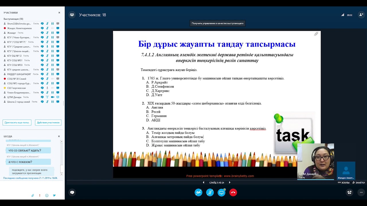Click the screen share icon for КГУ СОШ №31

[58, 60]
